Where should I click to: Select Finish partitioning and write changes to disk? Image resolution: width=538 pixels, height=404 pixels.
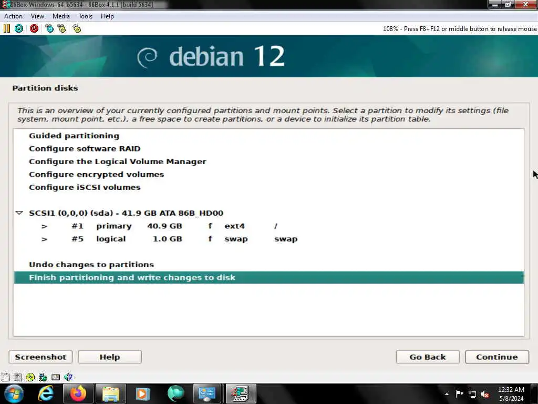(269, 278)
